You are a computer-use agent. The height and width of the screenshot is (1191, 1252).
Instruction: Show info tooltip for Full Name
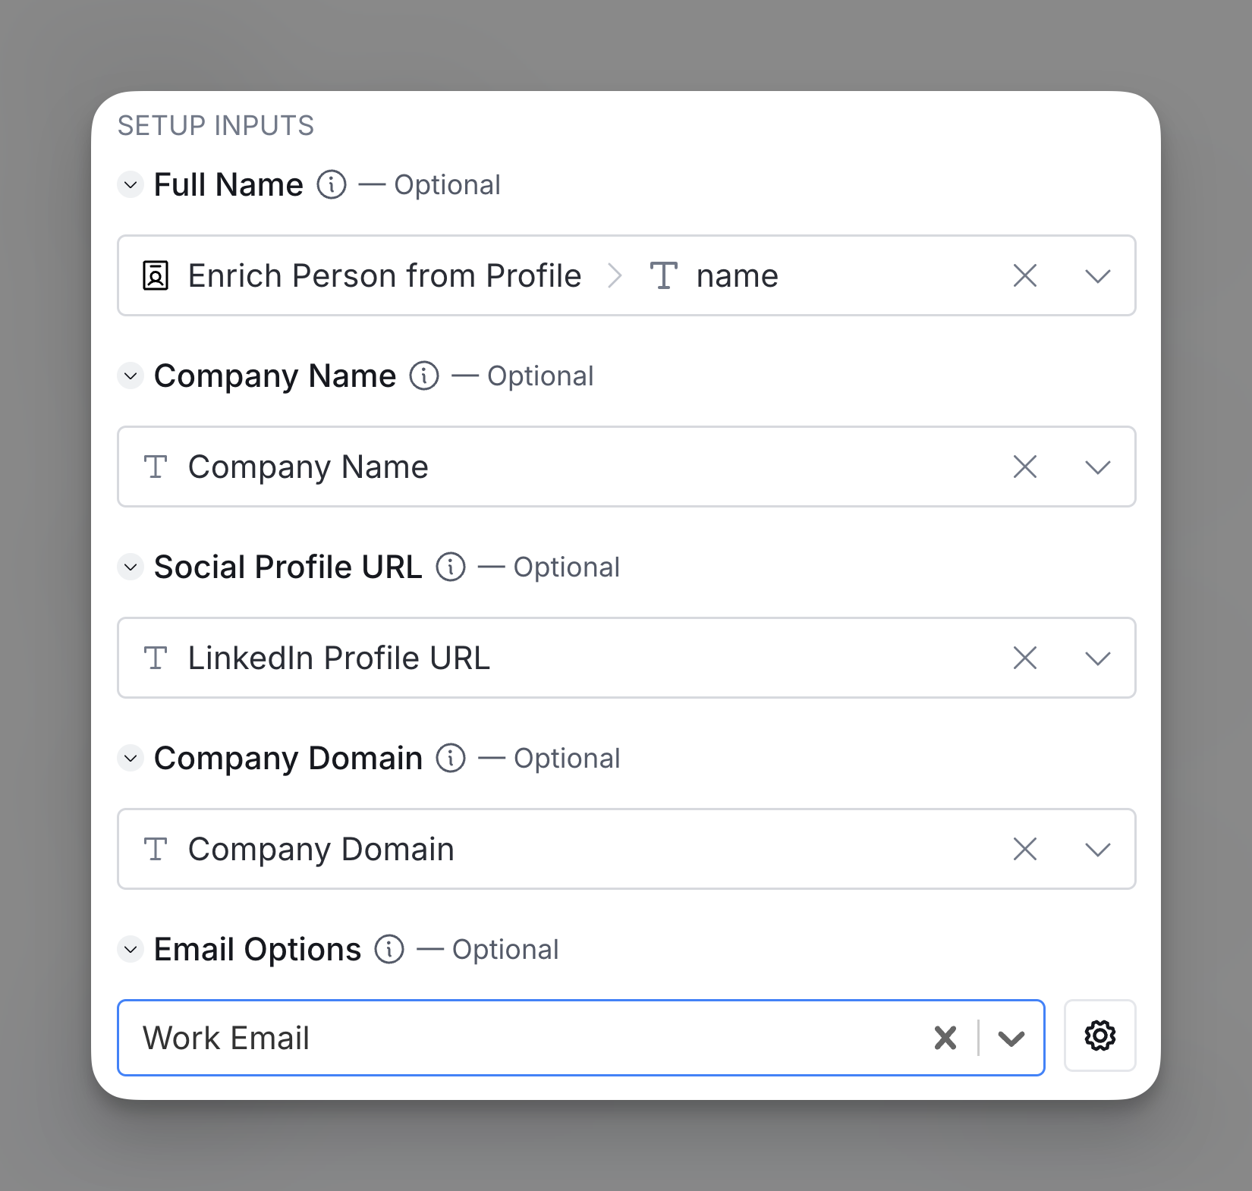(332, 184)
